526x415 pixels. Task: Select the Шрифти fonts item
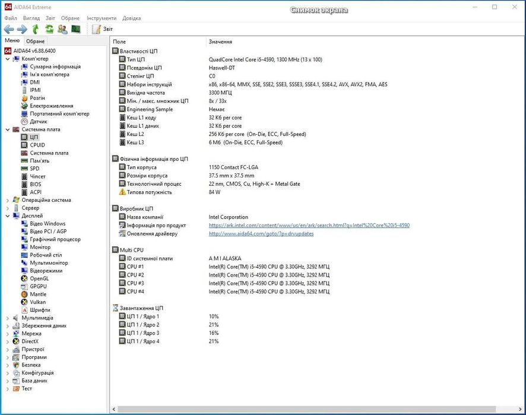click(40, 310)
